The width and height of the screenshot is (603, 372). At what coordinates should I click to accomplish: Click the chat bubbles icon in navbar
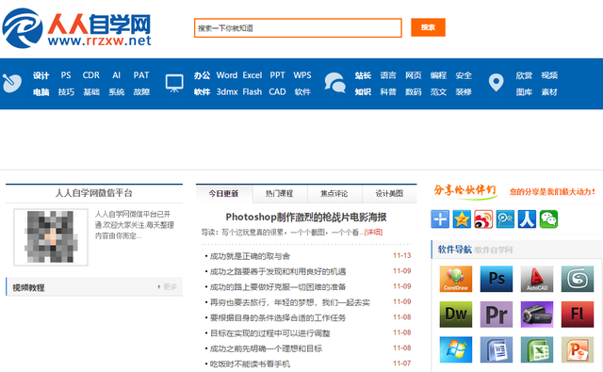click(x=335, y=83)
